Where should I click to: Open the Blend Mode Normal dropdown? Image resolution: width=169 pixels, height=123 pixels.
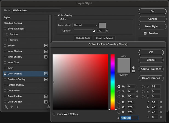point(85,25)
